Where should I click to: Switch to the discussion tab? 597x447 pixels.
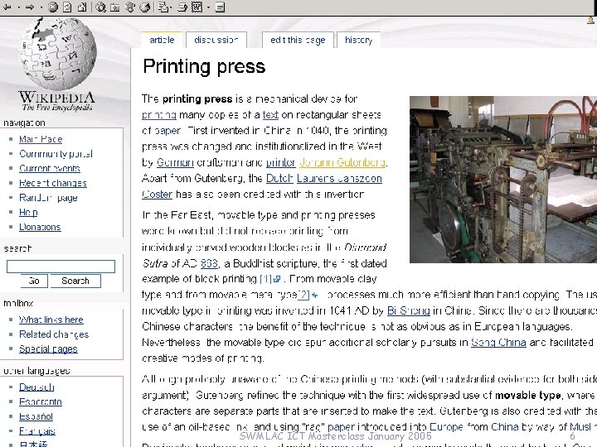pyautogui.click(x=216, y=40)
